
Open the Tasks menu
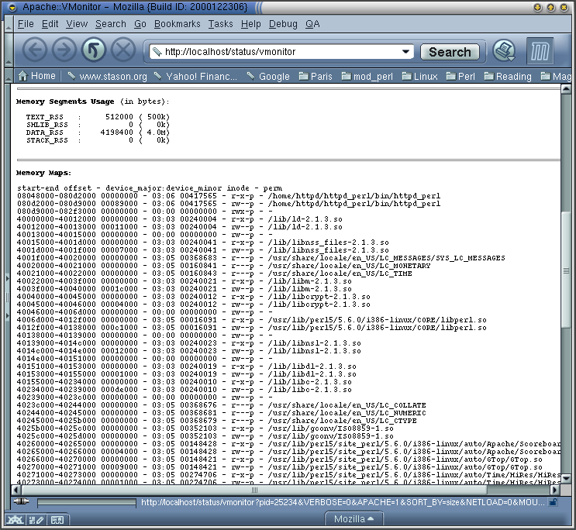click(220, 24)
